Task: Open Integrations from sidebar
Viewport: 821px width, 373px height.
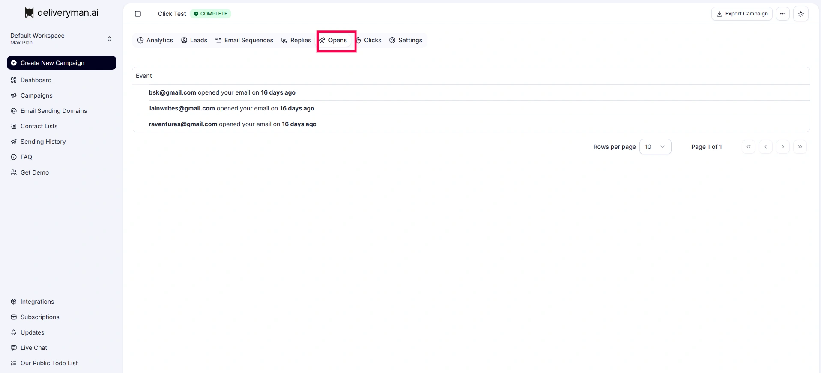Action: click(37, 302)
